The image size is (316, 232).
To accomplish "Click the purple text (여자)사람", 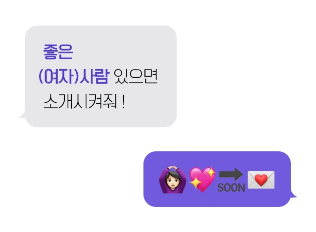I will 74,76.
